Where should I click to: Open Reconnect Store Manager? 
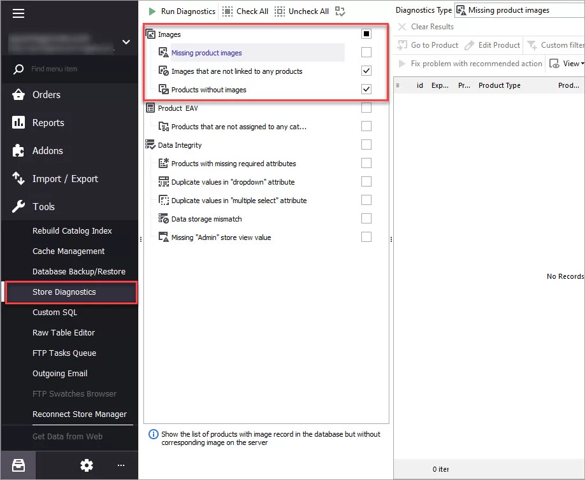[80, 414]
